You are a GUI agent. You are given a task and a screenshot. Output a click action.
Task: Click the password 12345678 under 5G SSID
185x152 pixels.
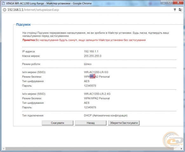90,86
